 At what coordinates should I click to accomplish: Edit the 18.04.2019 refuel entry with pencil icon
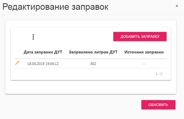[x=17, y=63]
